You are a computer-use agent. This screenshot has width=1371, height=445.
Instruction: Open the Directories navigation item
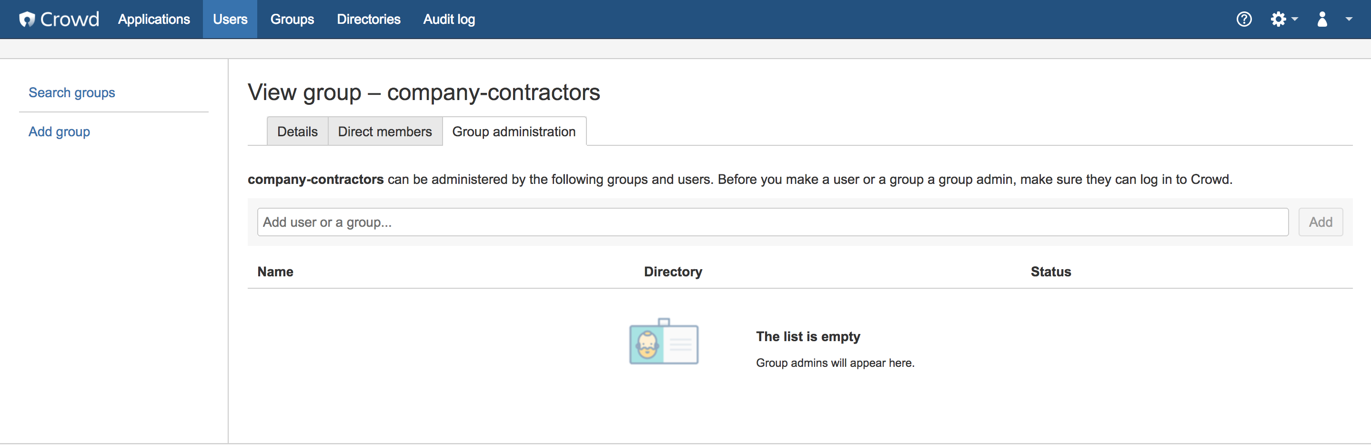[368, 19]
